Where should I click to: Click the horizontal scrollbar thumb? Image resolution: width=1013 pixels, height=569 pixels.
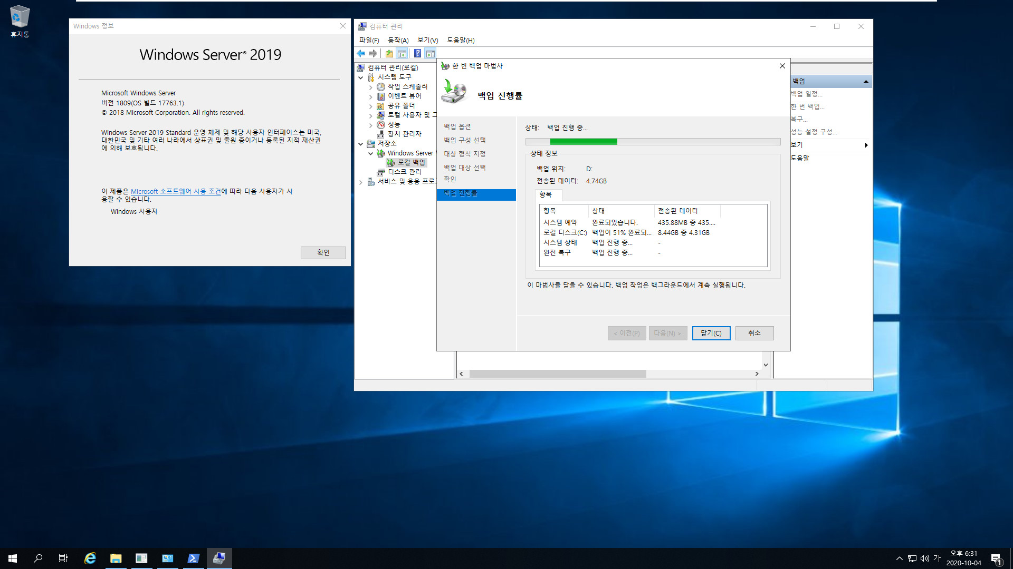[558, 374]
